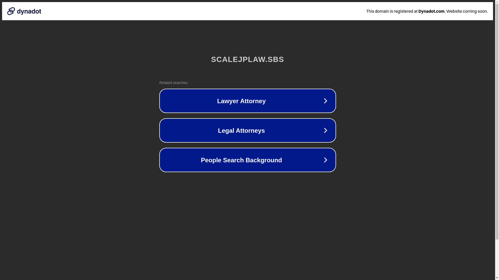499x280 pixels.
Task: Click chevron arrow on Legal Attorneys
Action: (325, 130)
